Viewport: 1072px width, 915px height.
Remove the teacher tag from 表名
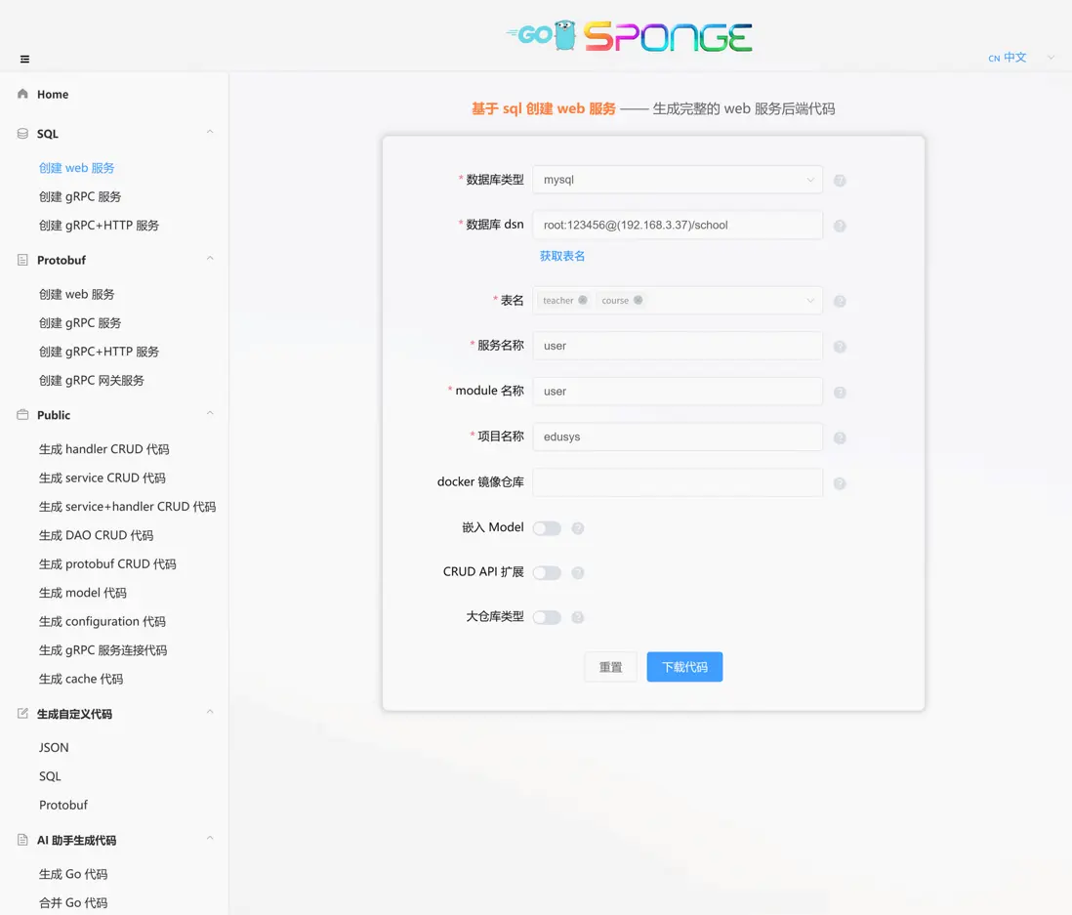point(582,300)
